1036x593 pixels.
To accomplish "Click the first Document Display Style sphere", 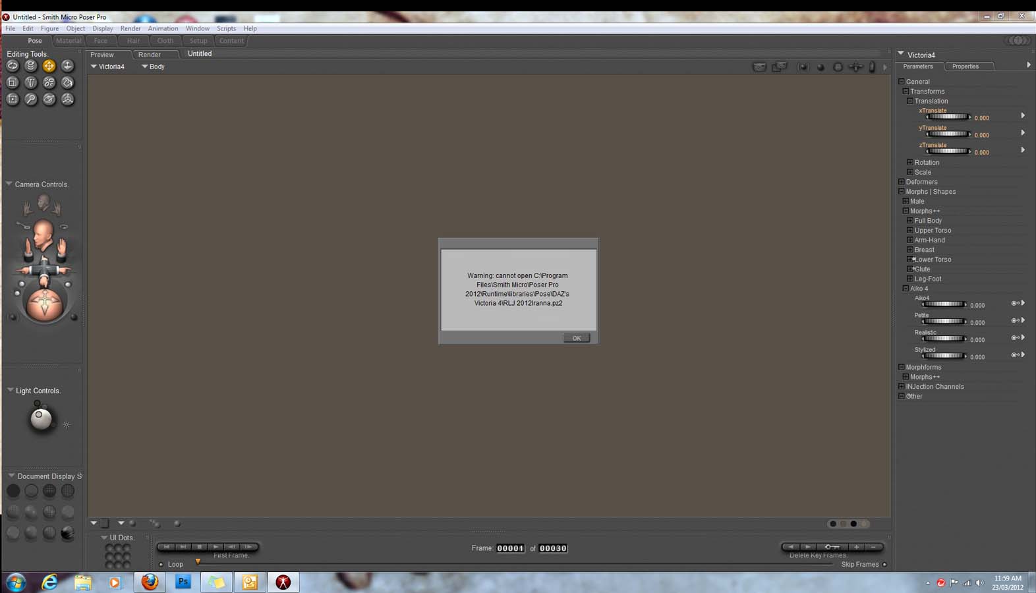I will coord(13,491).
